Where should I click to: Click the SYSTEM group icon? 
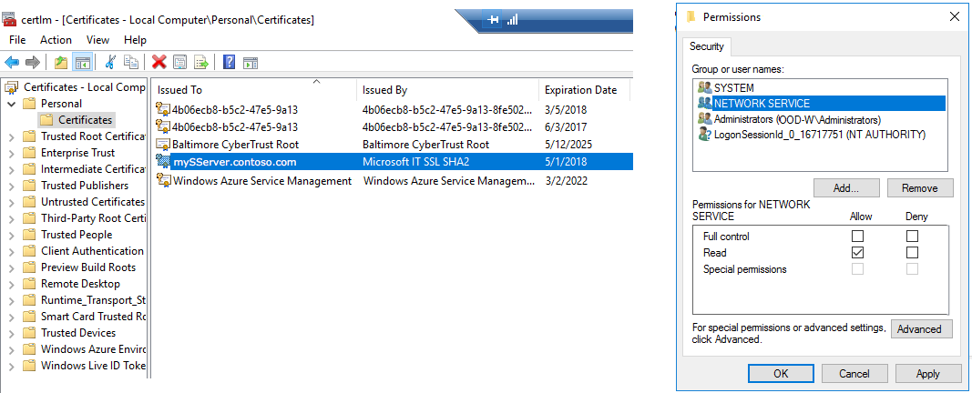pyautogui.click(x=705, y=88)
